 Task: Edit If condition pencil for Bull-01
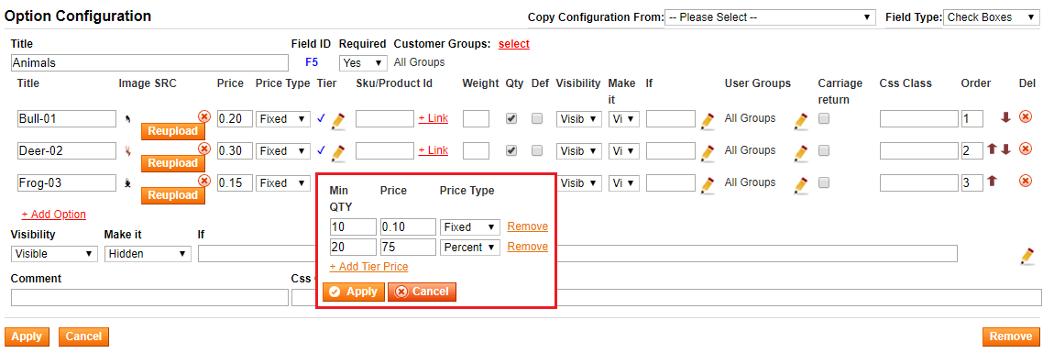point(708,120)
